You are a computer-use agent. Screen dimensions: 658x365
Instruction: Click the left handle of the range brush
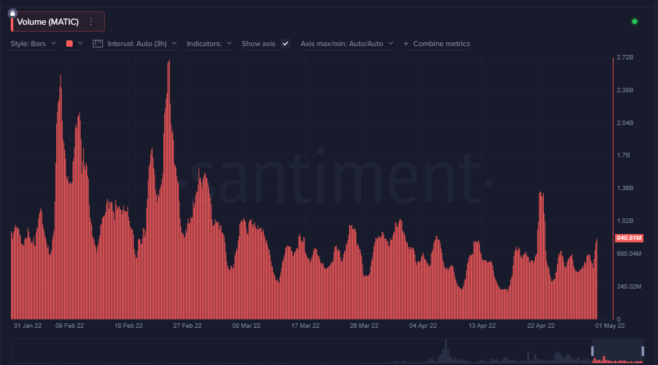592,351
